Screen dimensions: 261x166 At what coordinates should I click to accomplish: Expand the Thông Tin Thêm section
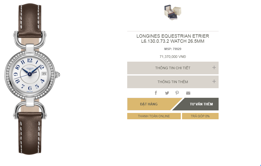(173, 82)
